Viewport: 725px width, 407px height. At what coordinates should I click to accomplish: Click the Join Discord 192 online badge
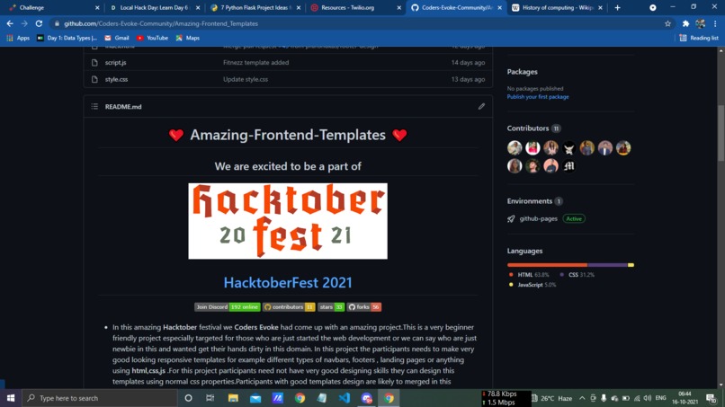(x=227, y=306)
